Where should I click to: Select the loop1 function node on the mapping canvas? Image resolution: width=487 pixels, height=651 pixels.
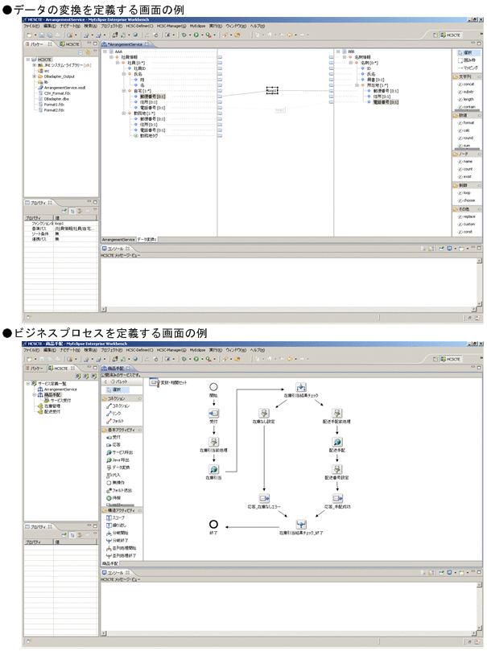coord(272,90)
